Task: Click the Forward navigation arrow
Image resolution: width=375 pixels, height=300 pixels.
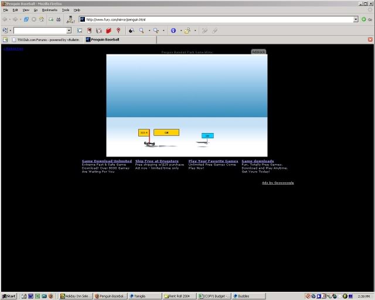Action: click(x=15, y=19)
